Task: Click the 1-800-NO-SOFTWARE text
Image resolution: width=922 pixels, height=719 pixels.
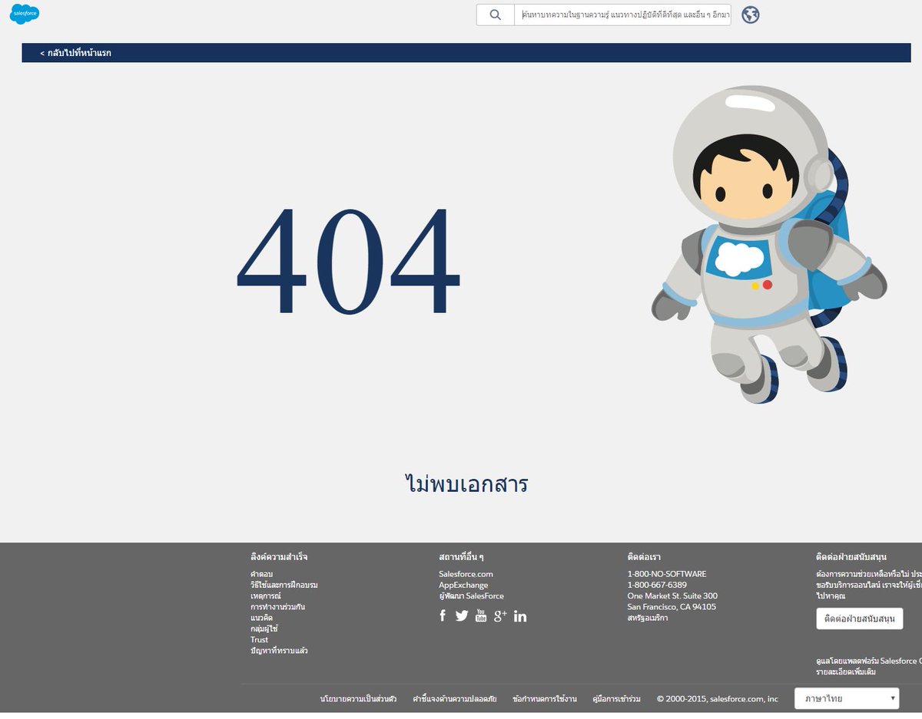Action: (x=667, y=574)
